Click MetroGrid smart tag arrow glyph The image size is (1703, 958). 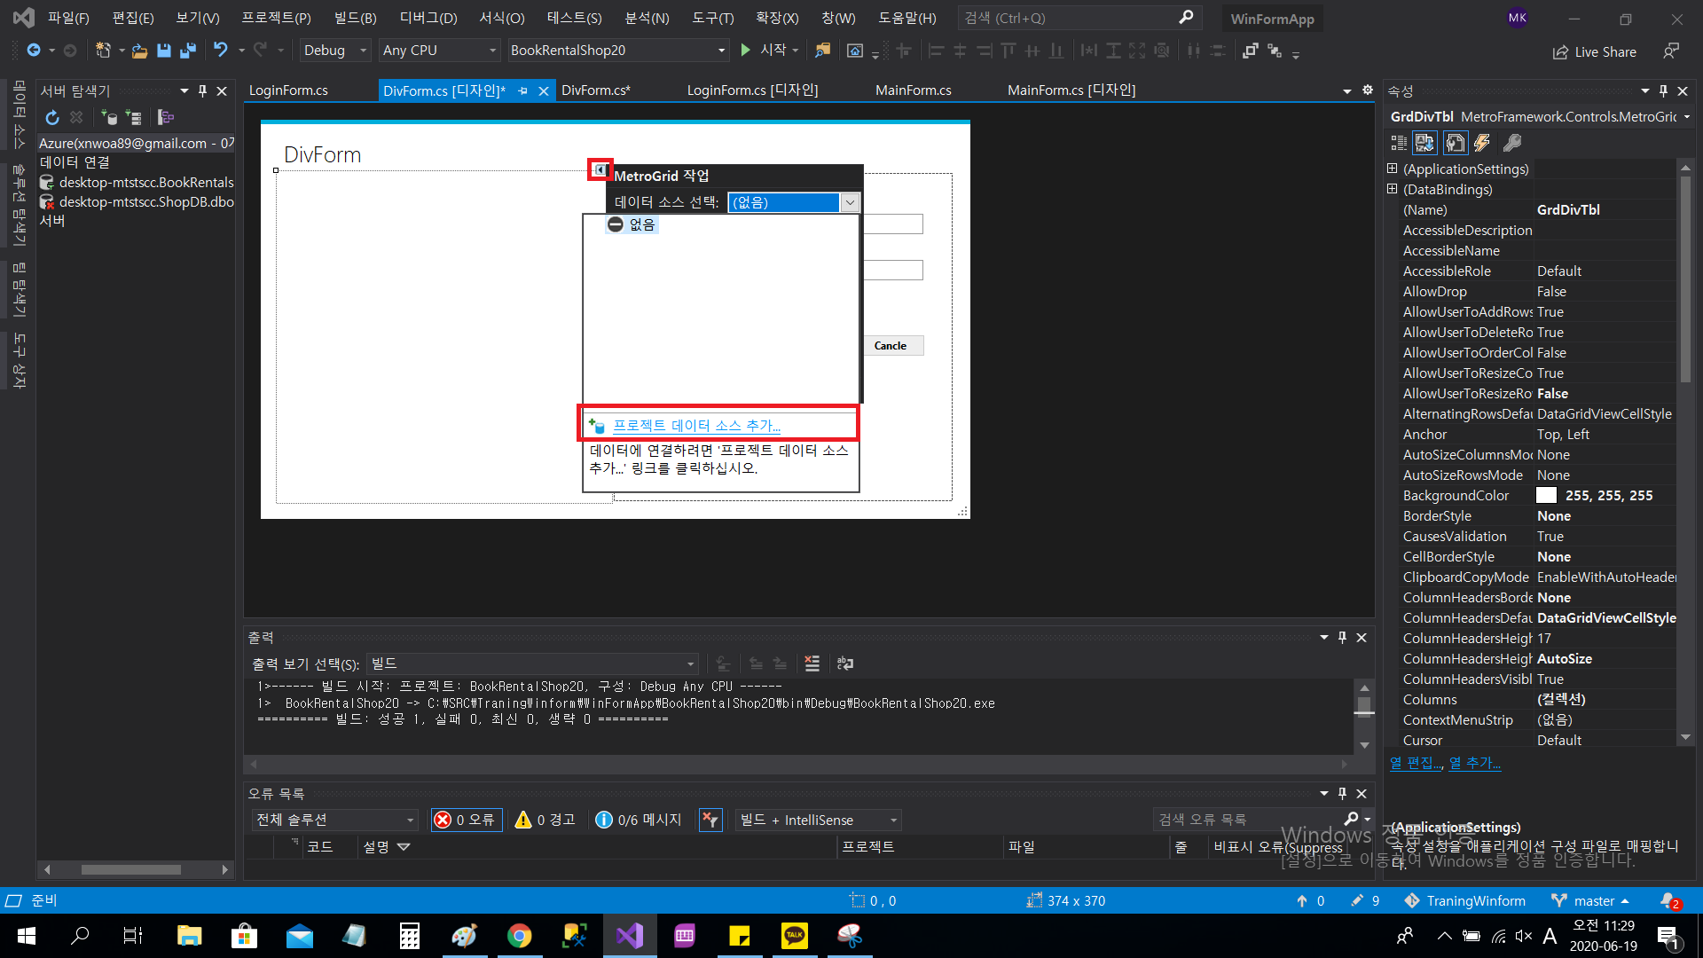pyautogui.click(x=600, y=169)
